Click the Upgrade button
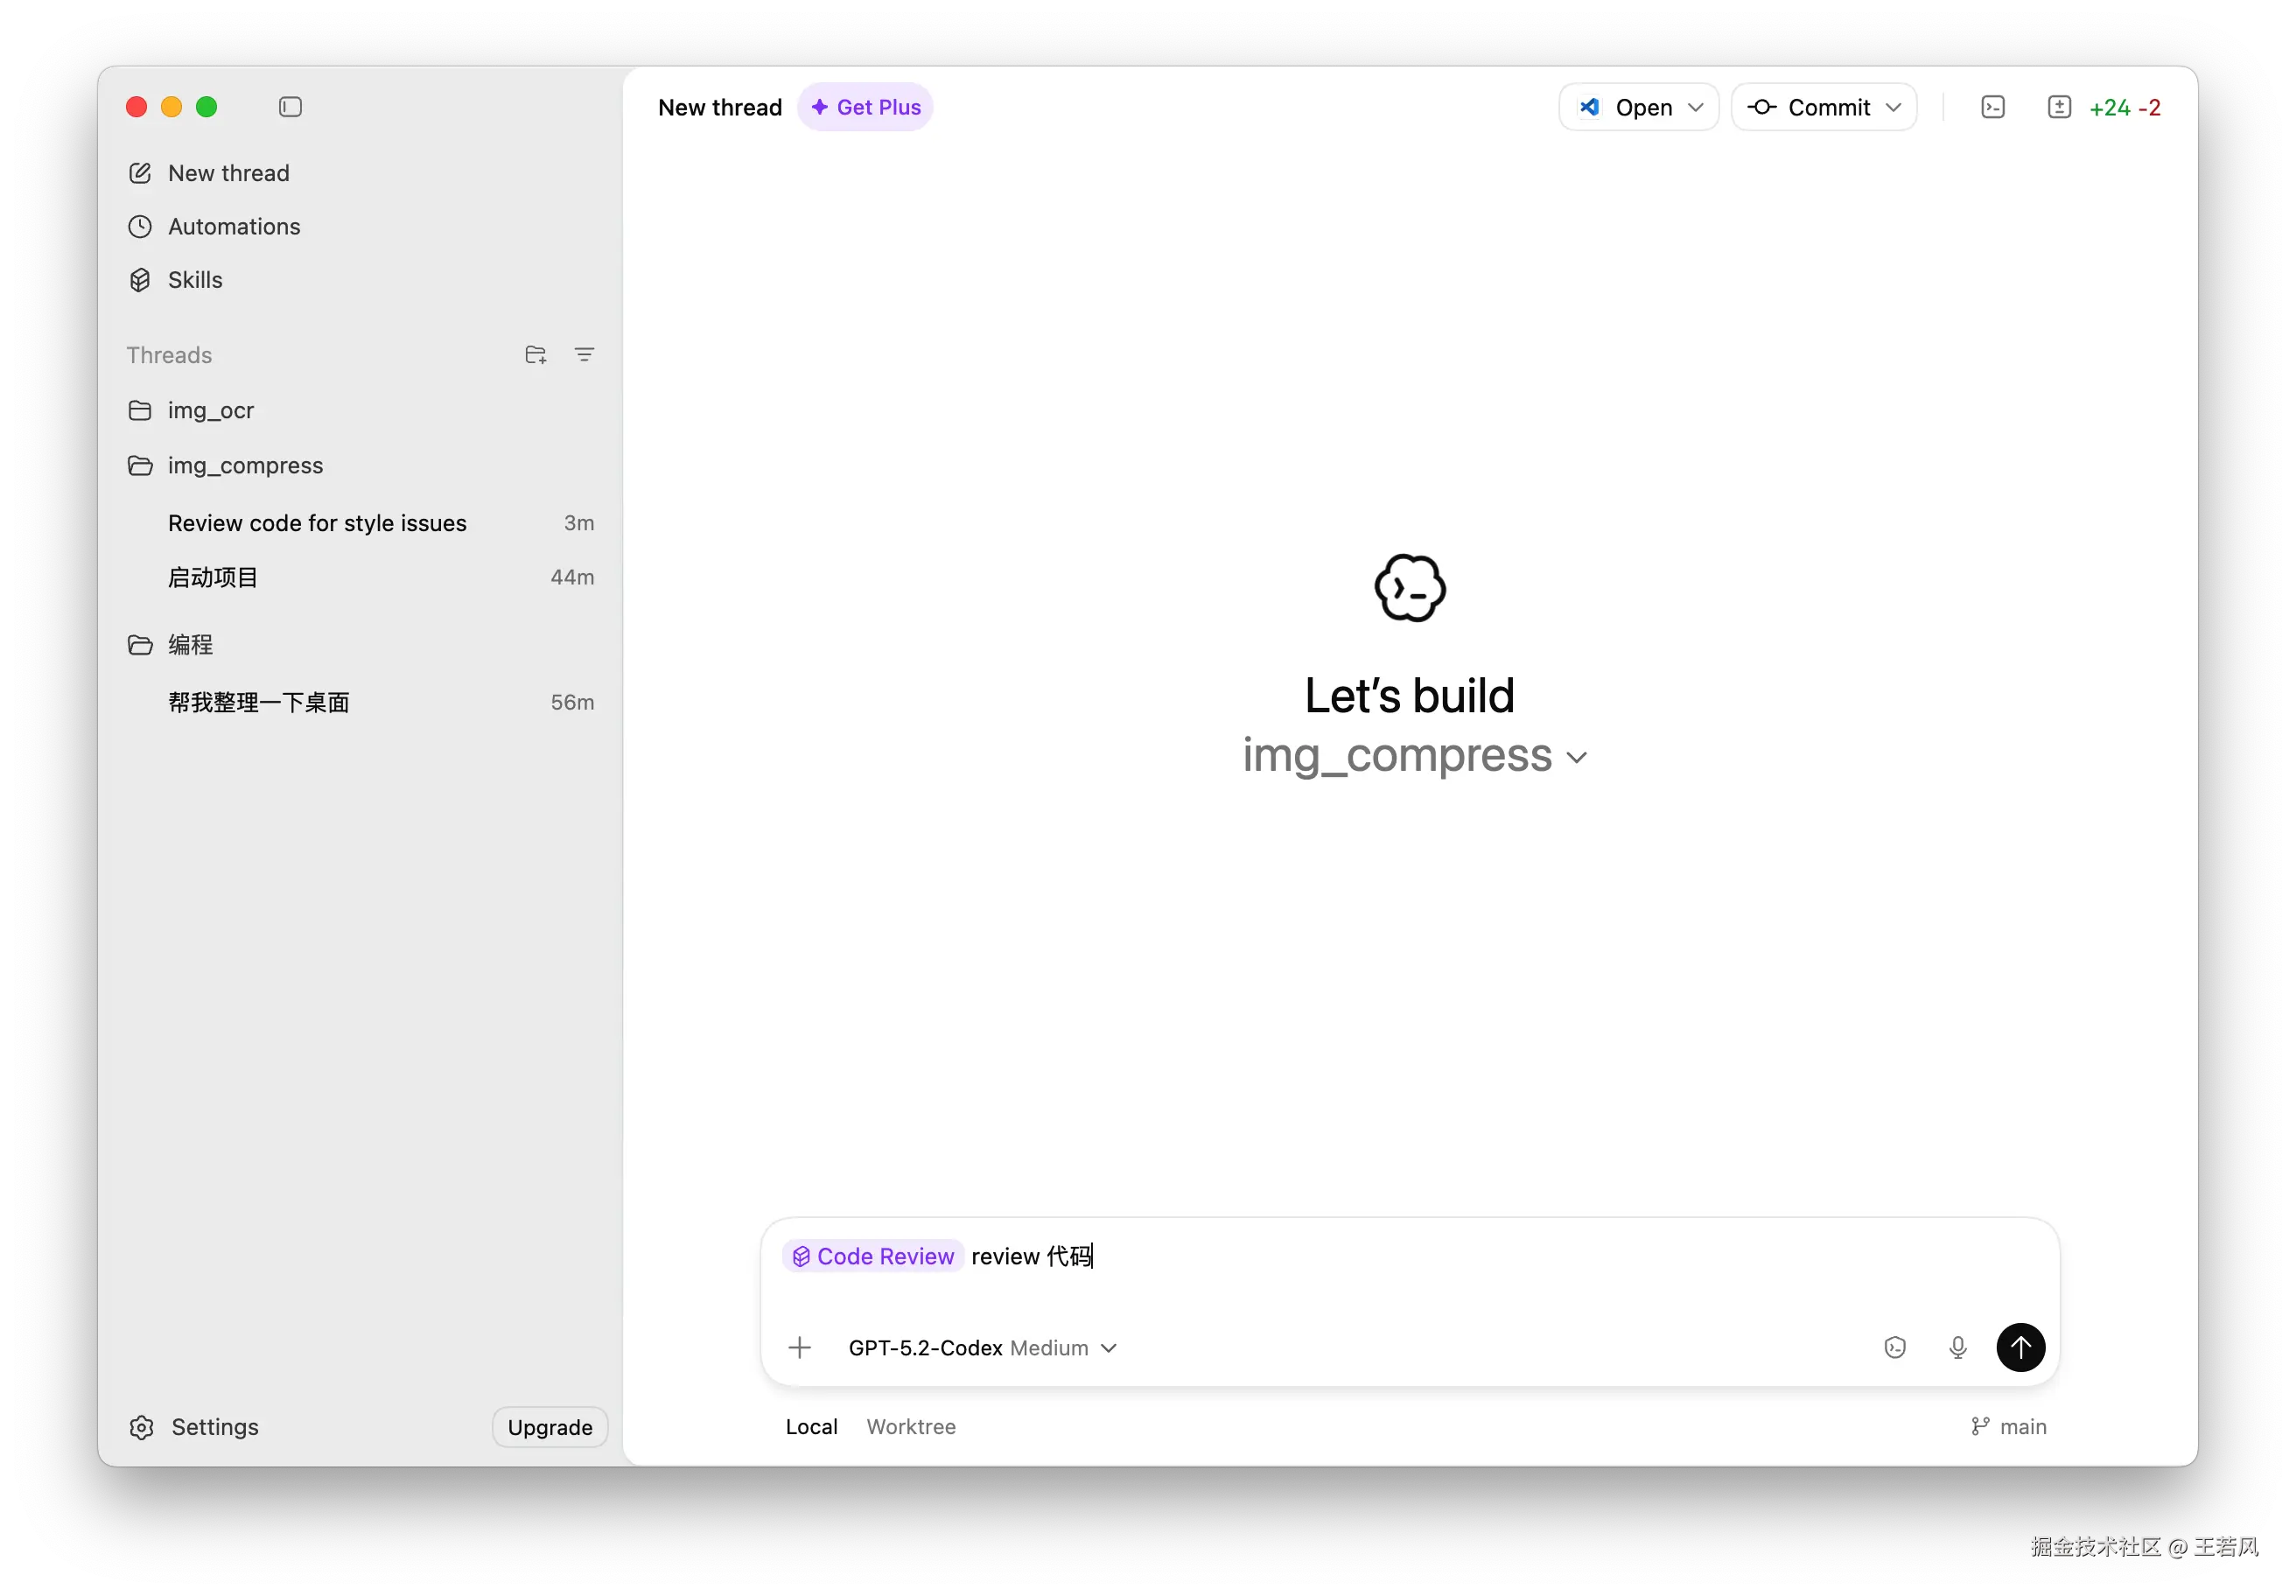The height and width of the screenshot is (1596, 2296). (x=549, y=1427)
